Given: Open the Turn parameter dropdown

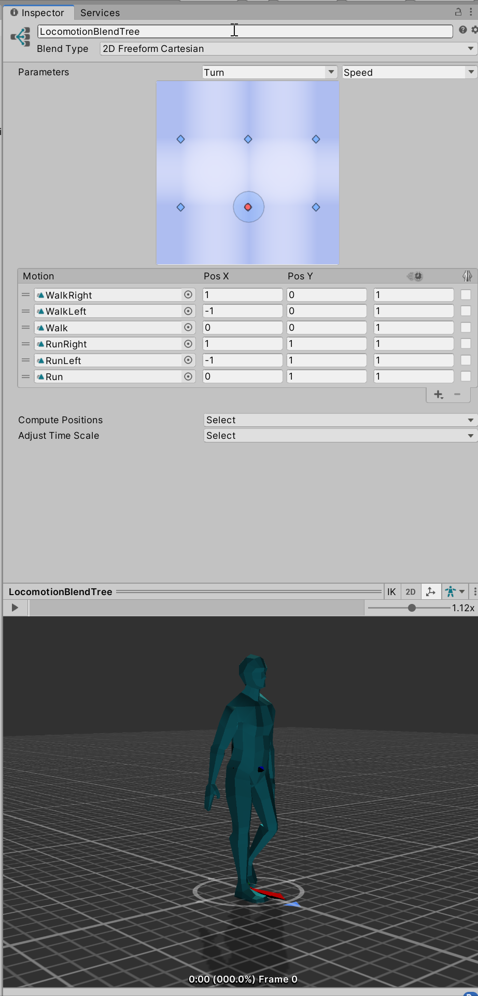Looking at the screenshot, I should (x=270, y=72).
